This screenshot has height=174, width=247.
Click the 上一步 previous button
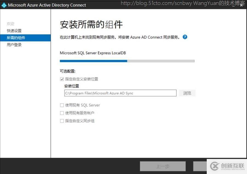click(x=163, y=166)
